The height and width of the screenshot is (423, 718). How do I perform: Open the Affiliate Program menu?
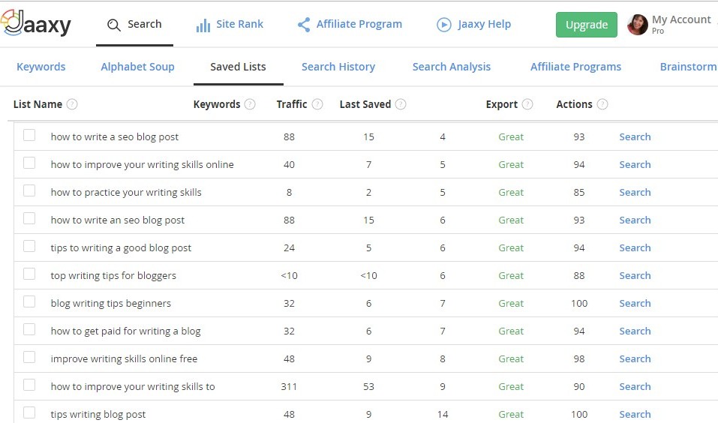coord(350,24)
